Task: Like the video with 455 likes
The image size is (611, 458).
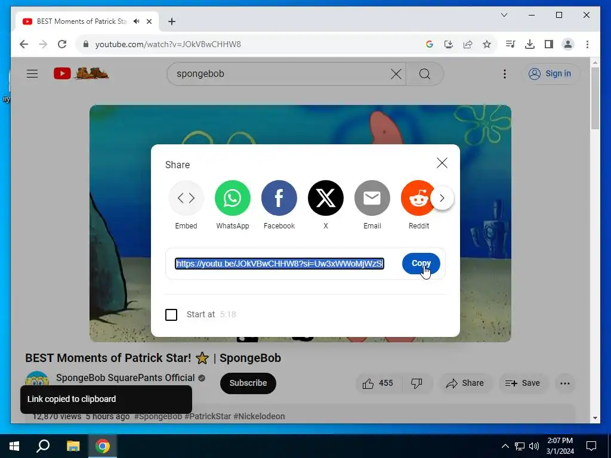Action: pos(378,383)
